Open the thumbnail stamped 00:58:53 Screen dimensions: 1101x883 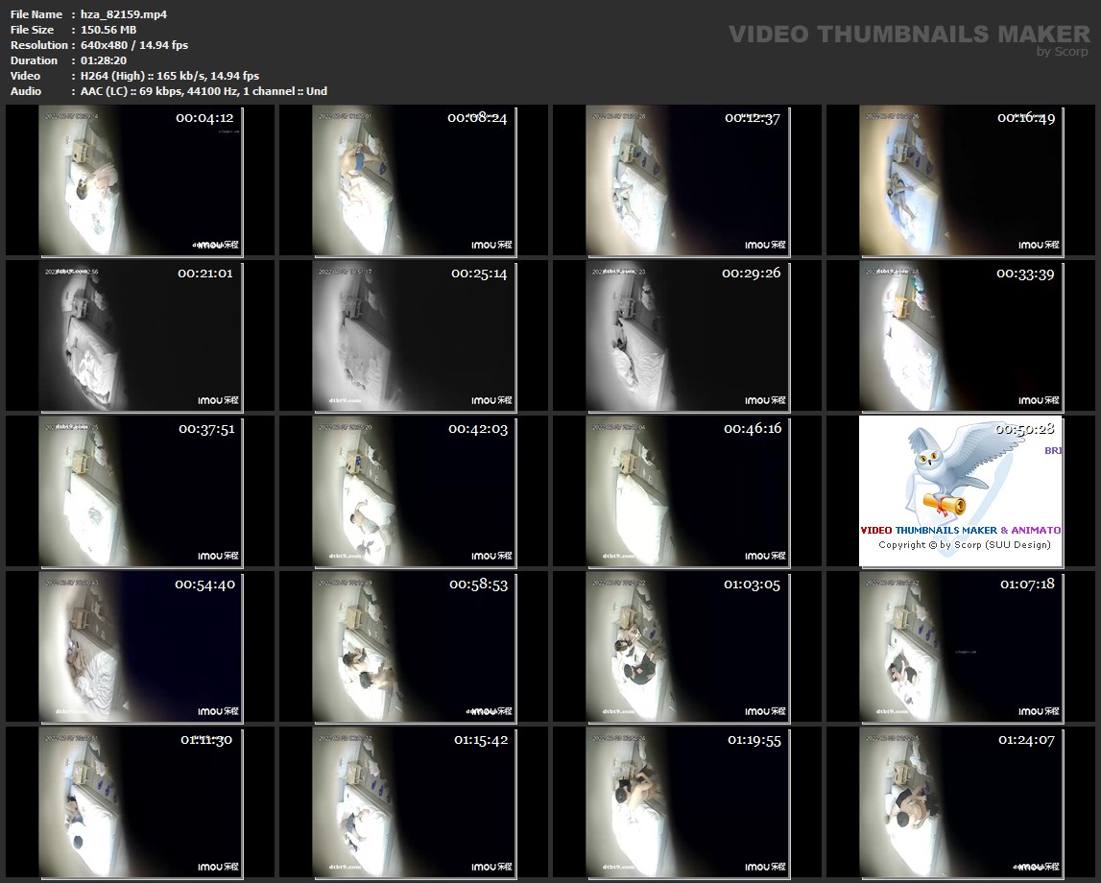415,647
